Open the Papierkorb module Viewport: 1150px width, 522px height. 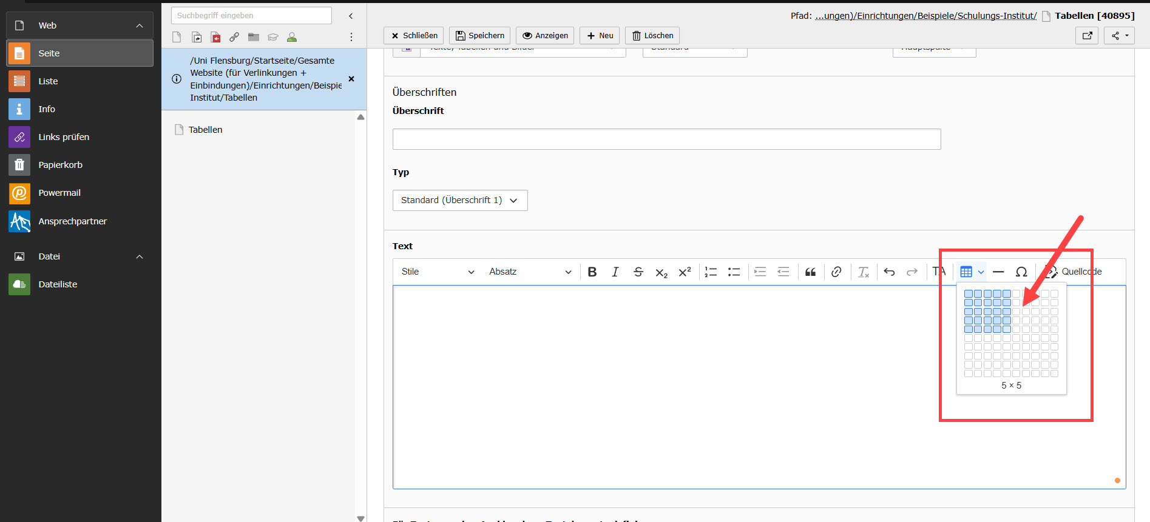[60, 165]
